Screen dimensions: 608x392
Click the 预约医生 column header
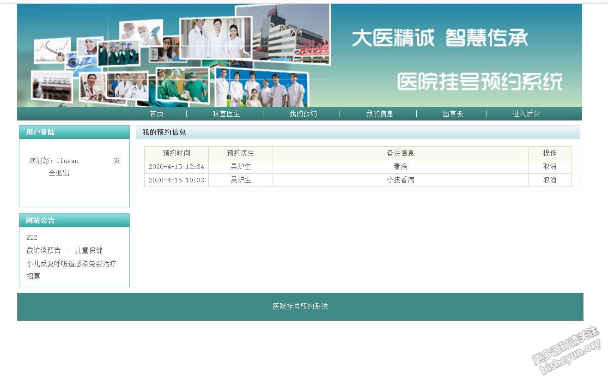click(x=240, y=153)
